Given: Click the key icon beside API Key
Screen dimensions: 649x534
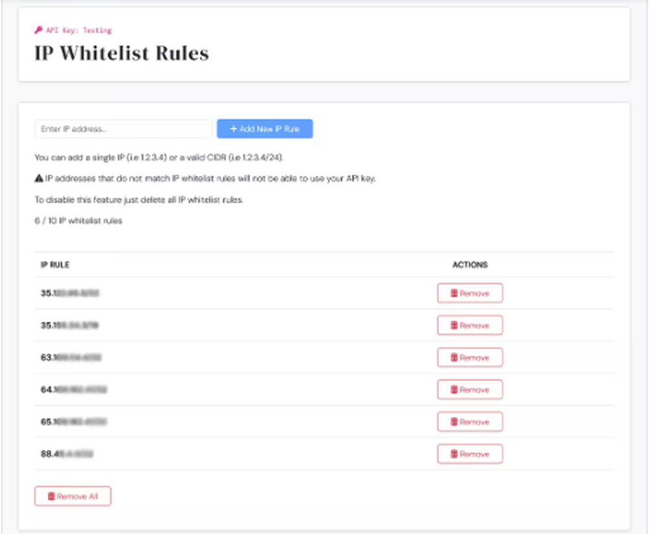Looking at the screenshot, I should click(x=38, y=30).
